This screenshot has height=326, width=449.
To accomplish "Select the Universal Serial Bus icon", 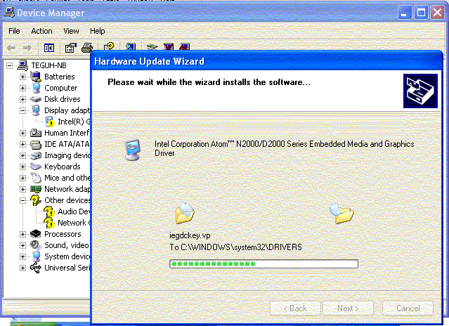I will click(36, 268).
